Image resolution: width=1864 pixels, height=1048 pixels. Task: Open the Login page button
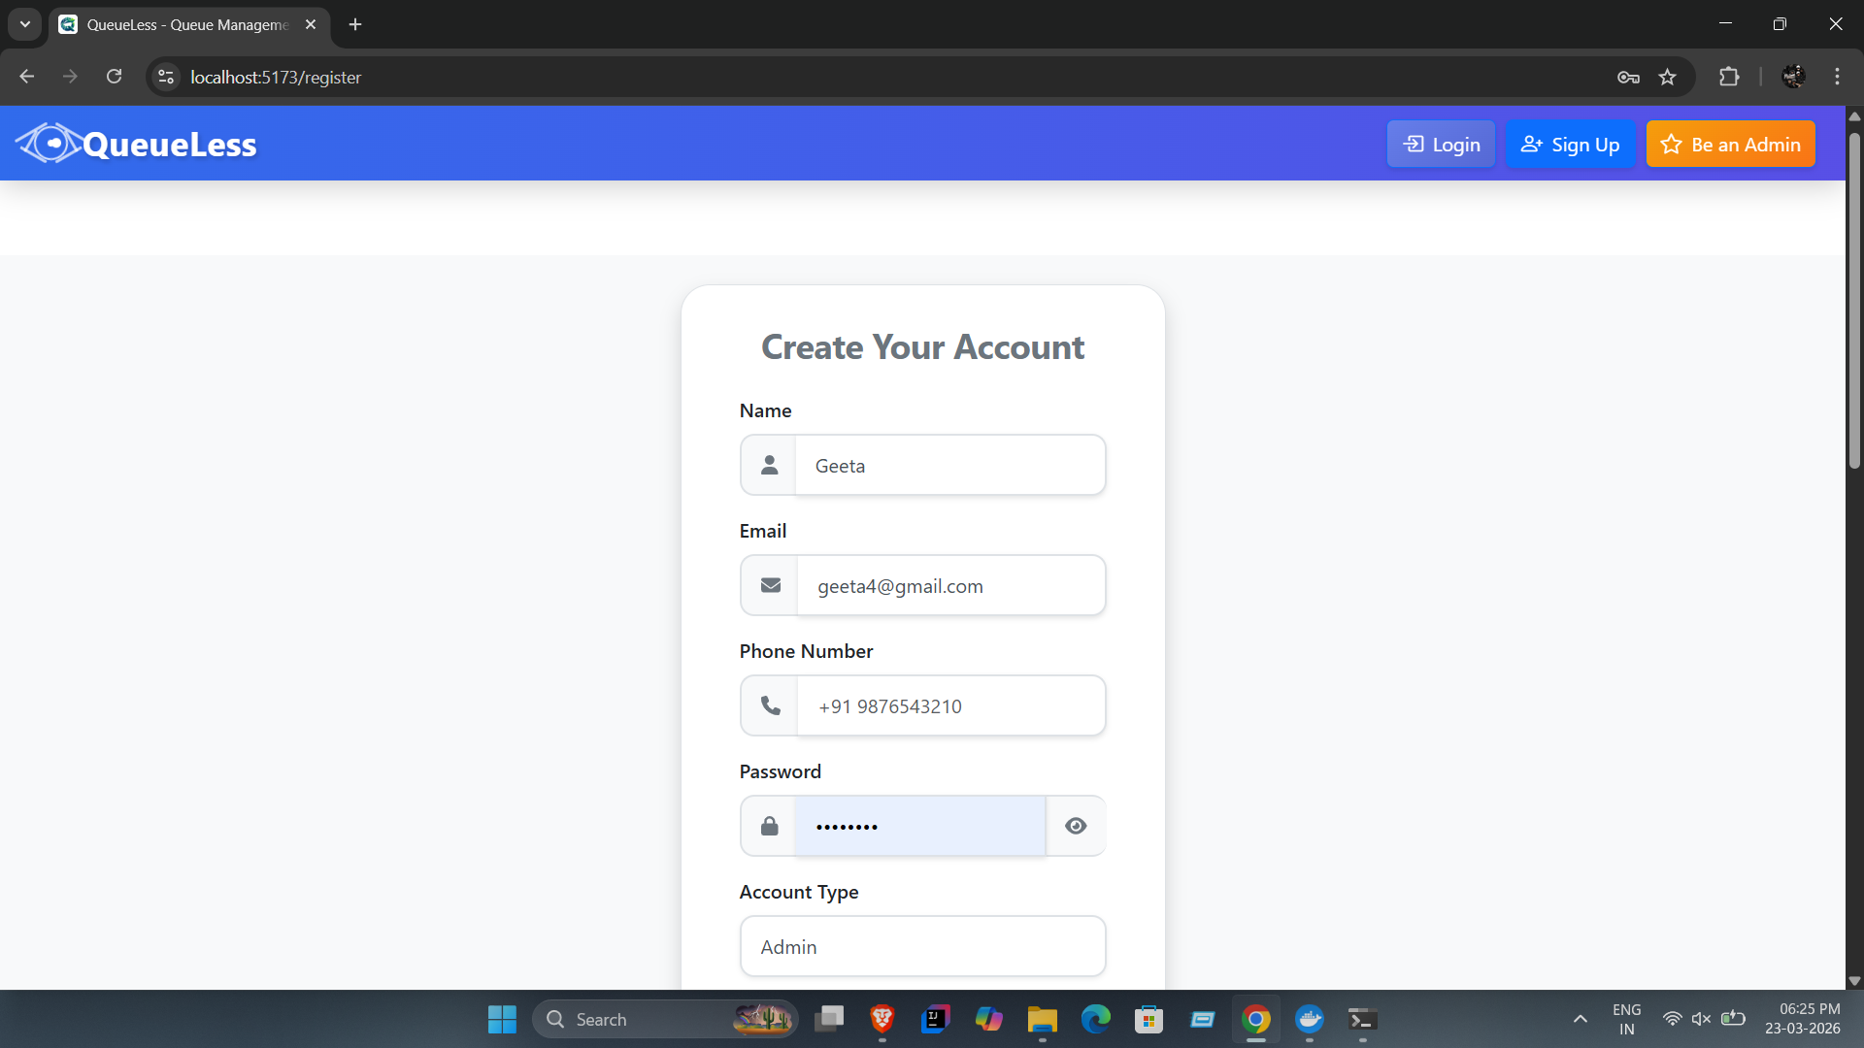point(1441,145)
